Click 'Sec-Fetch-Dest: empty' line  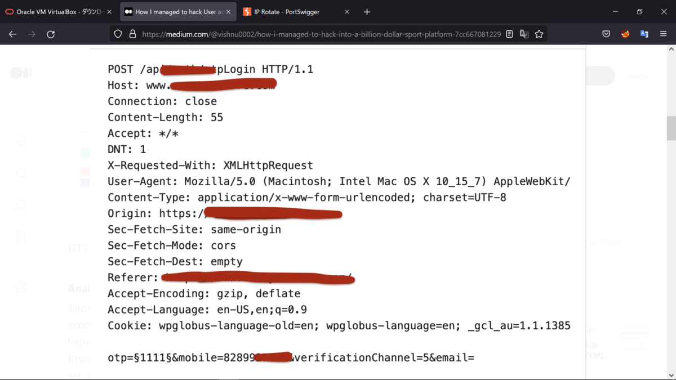point(175,262)
